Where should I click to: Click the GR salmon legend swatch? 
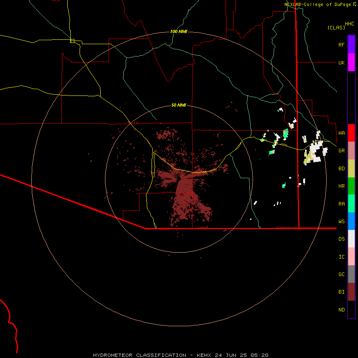351,151
